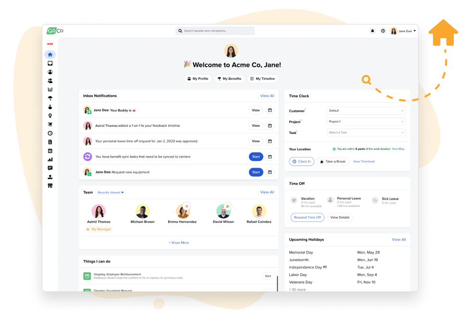Select the Home icon in the sidebar
Screen dimensions: 473x314
click(x=50, y=54)
